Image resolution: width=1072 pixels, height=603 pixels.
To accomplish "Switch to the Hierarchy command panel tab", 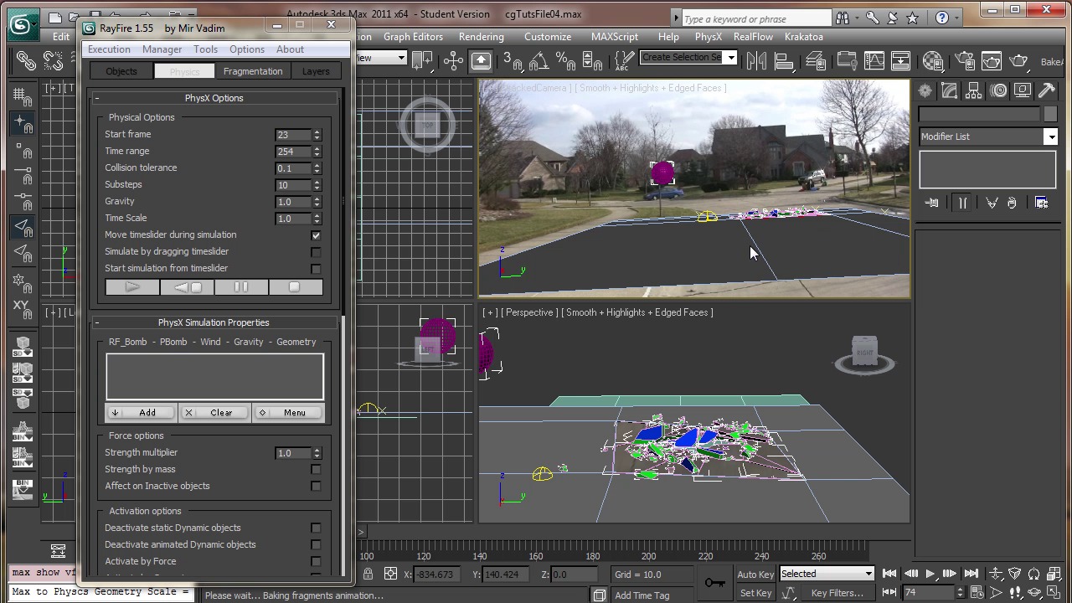I will tap(974, 90).
